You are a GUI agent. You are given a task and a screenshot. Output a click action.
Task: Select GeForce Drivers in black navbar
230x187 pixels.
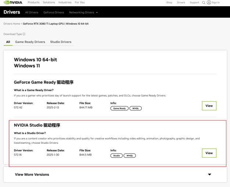click(x=54, y=12)
